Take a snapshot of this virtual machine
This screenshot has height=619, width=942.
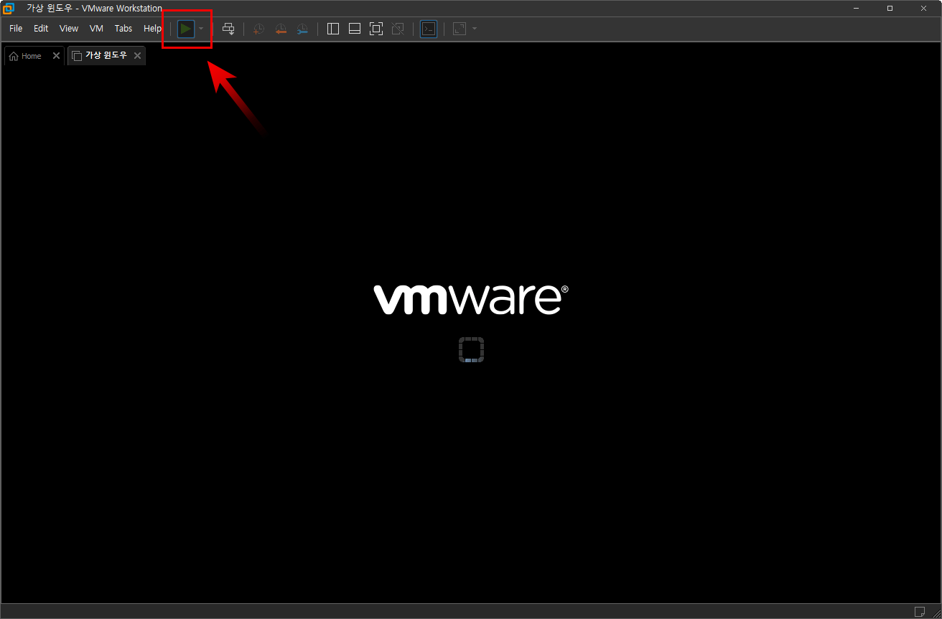tap(258, 29)
